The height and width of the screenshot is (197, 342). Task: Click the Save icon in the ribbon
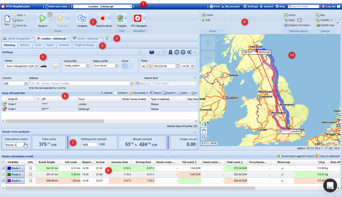coord(18,20)
